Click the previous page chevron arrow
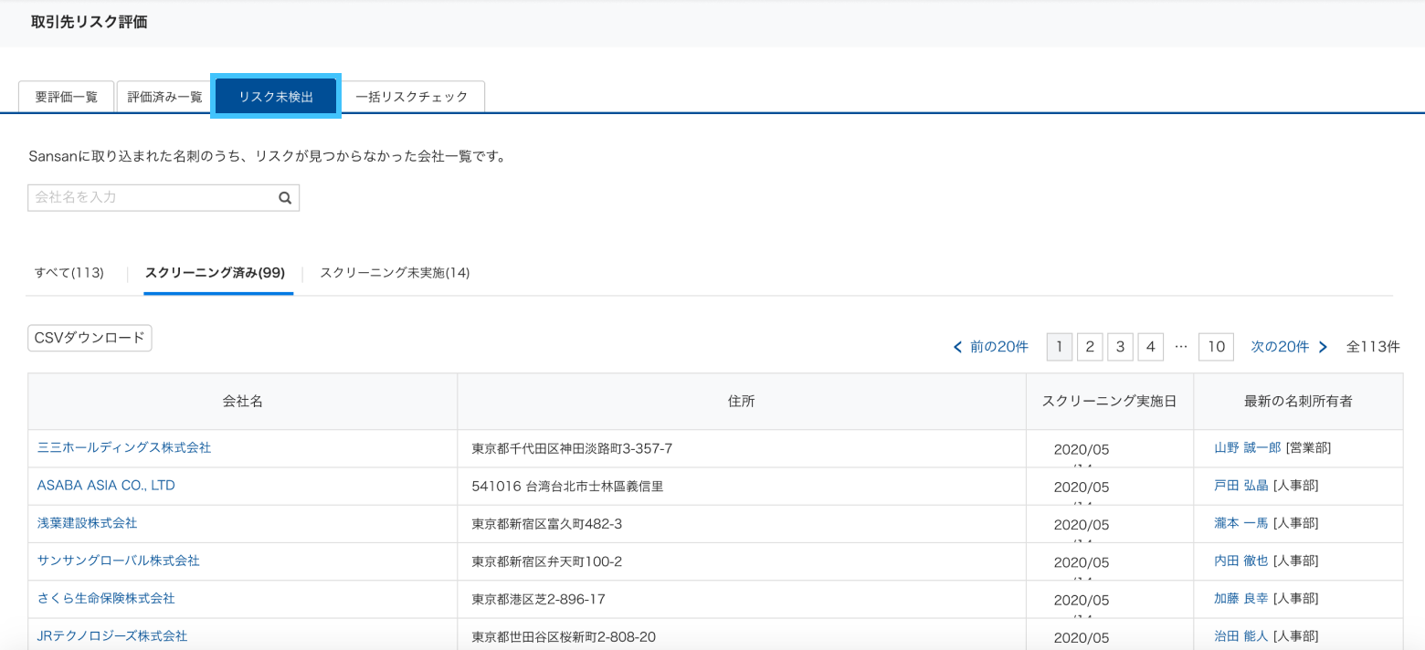Screen dimensions: 1425x650 957,347
